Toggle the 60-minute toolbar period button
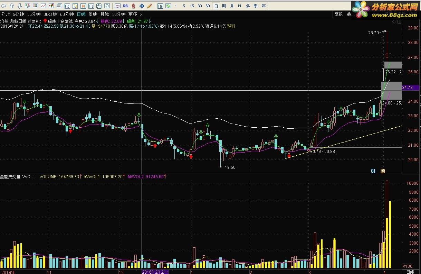 pyautogui.click(x=208, y=6)
